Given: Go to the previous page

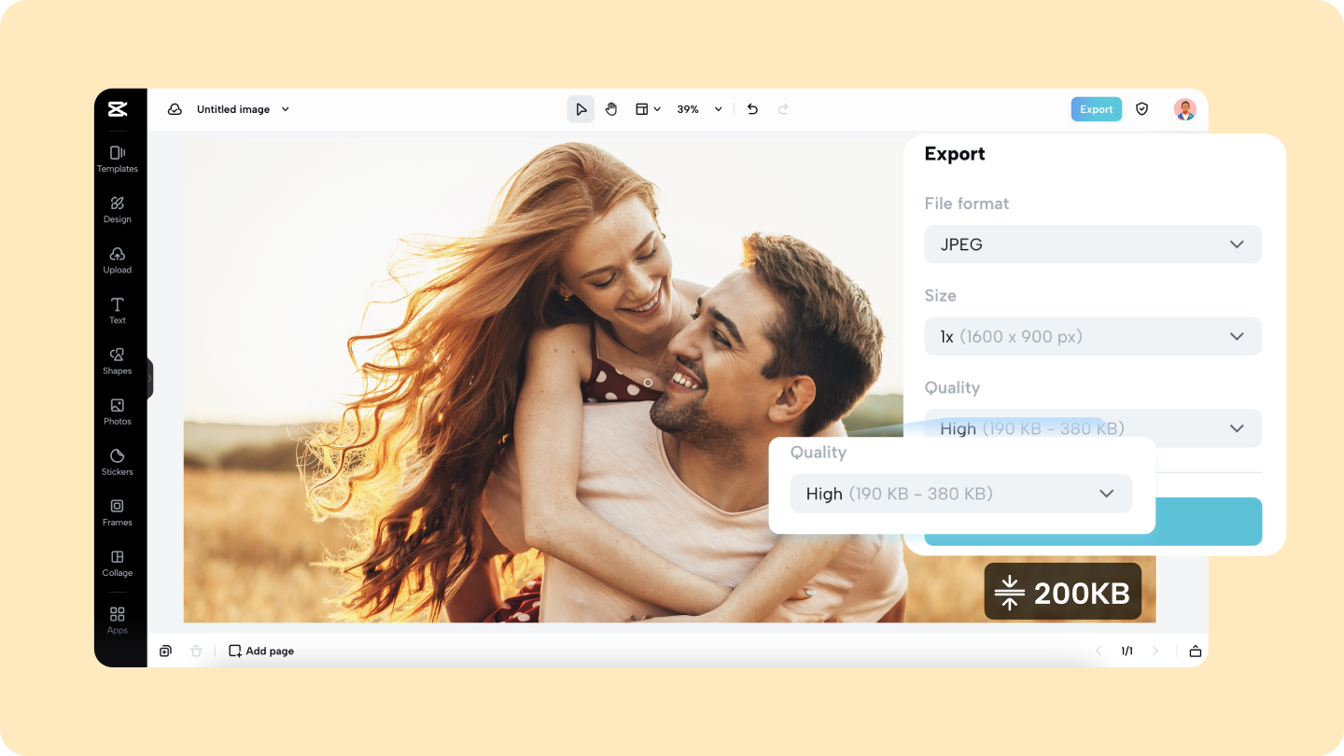Looking at the screenshot, I should [x=1099, y=651].
